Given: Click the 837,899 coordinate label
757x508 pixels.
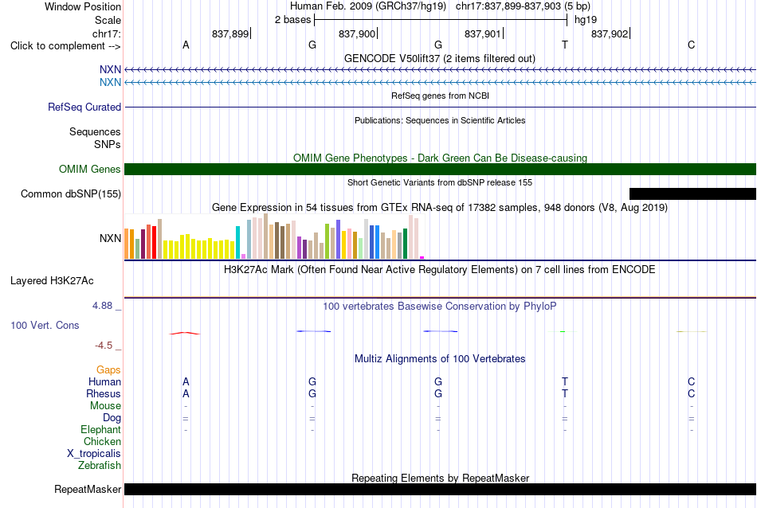Looking at the screenshot, I should pos(230,33).
